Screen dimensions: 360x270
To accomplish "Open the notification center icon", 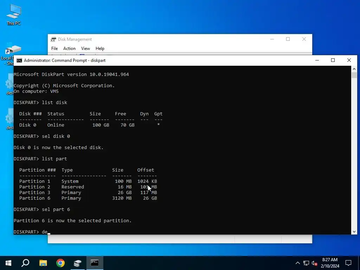I will coord(348,263).
